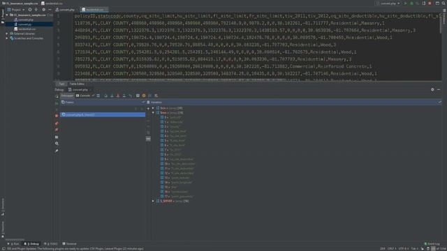Click View Breakpoints red icon in debug sidebar

[57, 123]
